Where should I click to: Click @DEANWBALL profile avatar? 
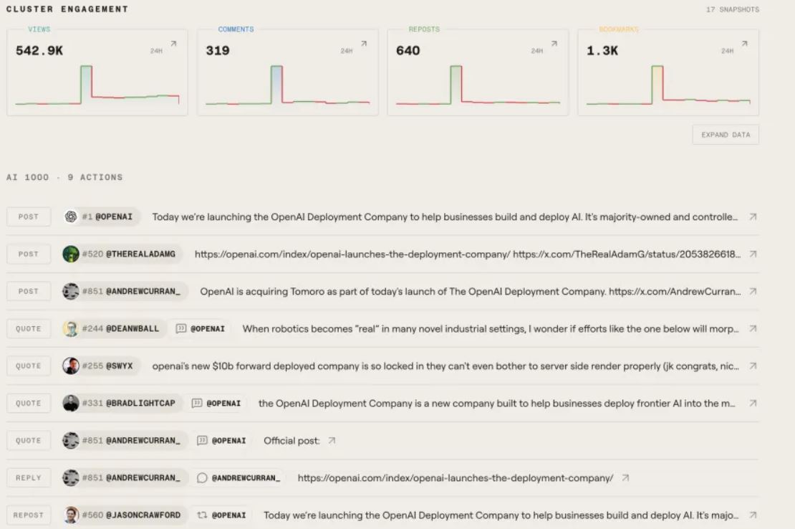point(71,329)
